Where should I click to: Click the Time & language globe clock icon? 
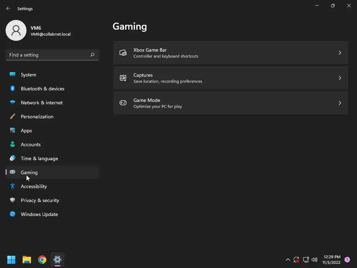[13, 158]
